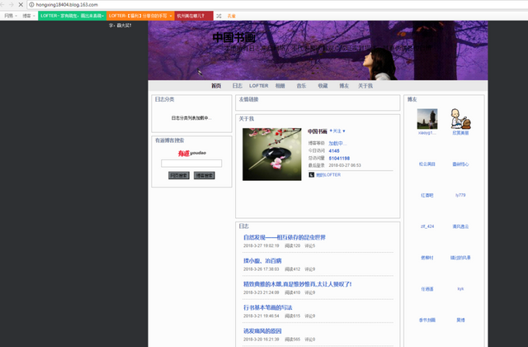
Task: Open post 自然发现——相互依存的昆虫世界
Action: [285, 237]
